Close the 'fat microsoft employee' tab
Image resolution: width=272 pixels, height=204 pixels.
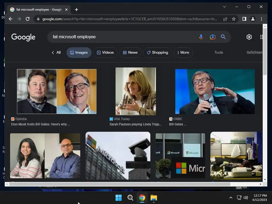(66, 10)
